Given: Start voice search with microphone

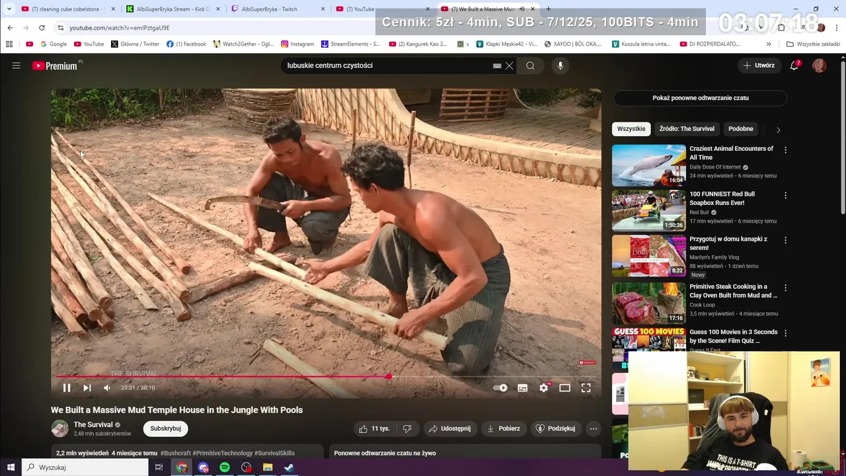Looking at the screenshot, I should coord(560,65).
